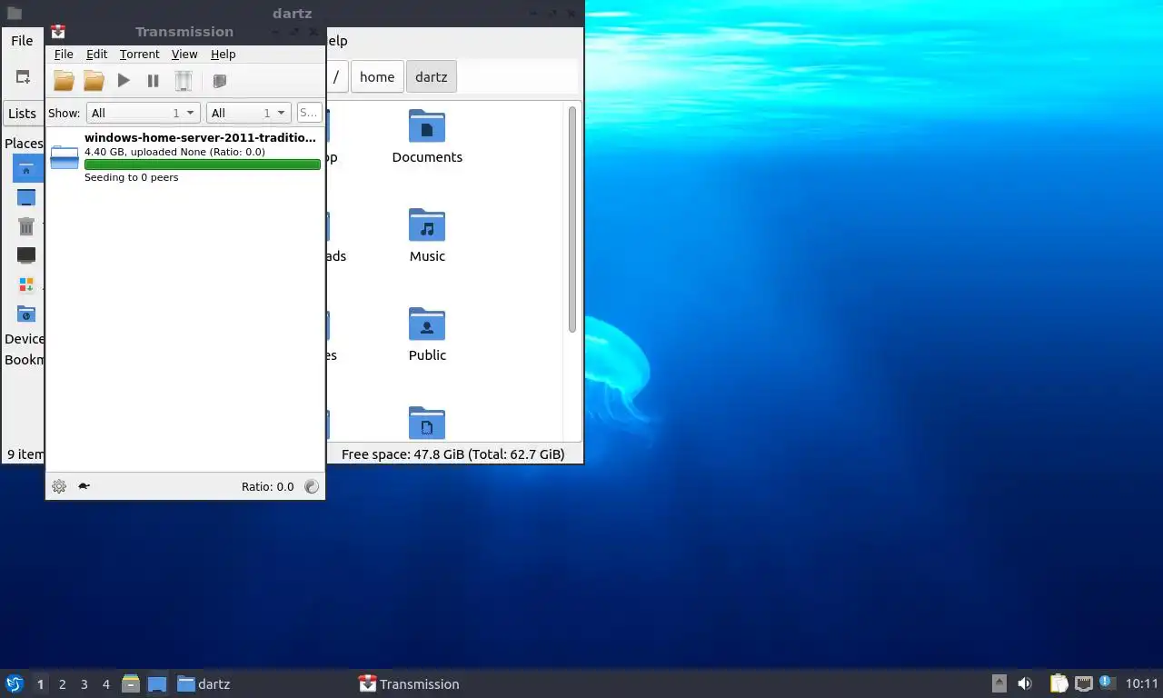Open the Network place icon in sidebar

click(x=26, y=314)
